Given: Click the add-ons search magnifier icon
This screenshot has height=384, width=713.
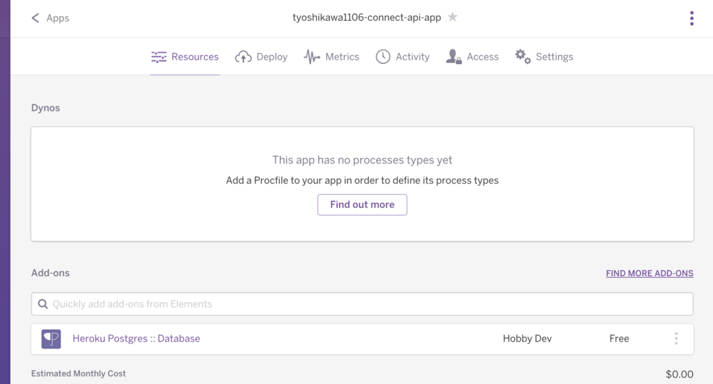Looking at the screenshot, I should click(42, 304).
